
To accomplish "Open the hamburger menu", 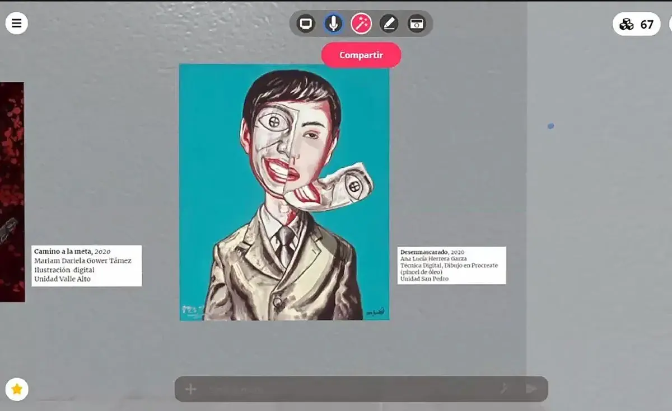I will tap(17, 23).
